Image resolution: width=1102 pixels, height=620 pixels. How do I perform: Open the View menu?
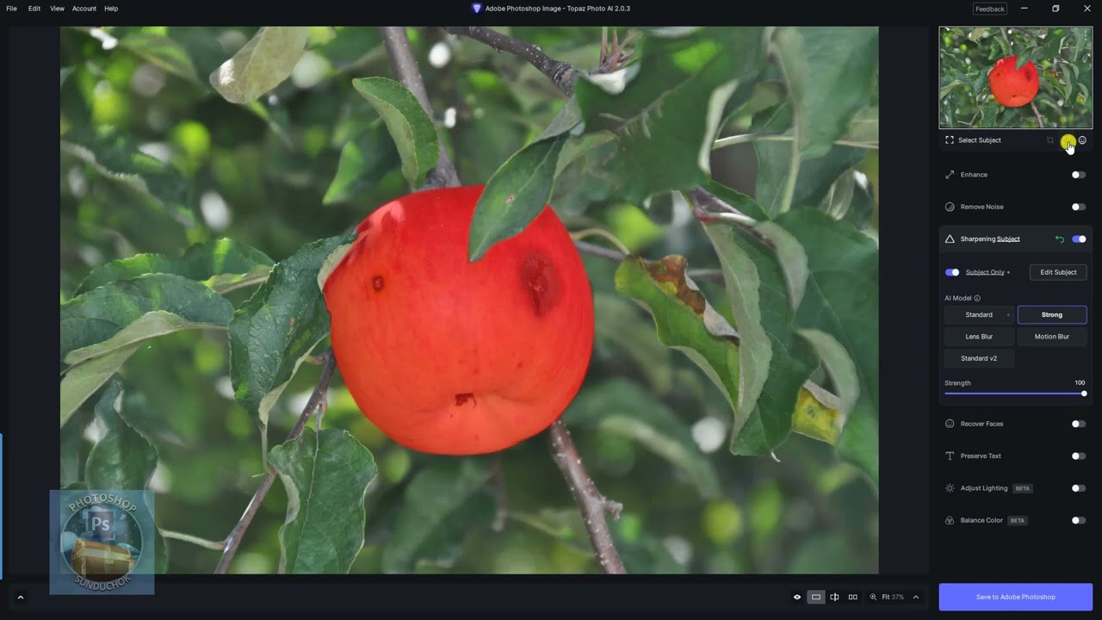pyautogui.click(x=57, y=9)
